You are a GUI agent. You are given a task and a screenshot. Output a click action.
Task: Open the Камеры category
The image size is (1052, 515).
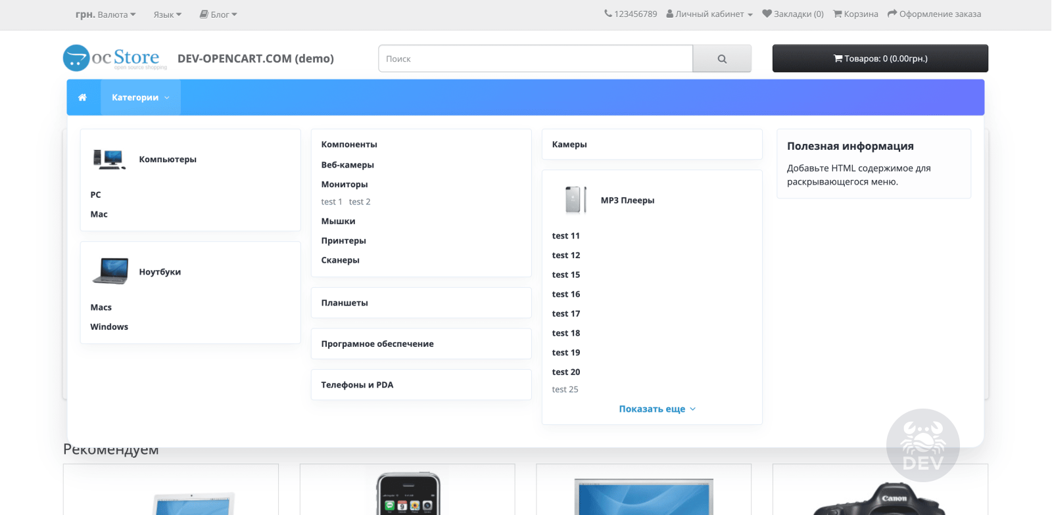pyautogui.click(x=569, y=145)
